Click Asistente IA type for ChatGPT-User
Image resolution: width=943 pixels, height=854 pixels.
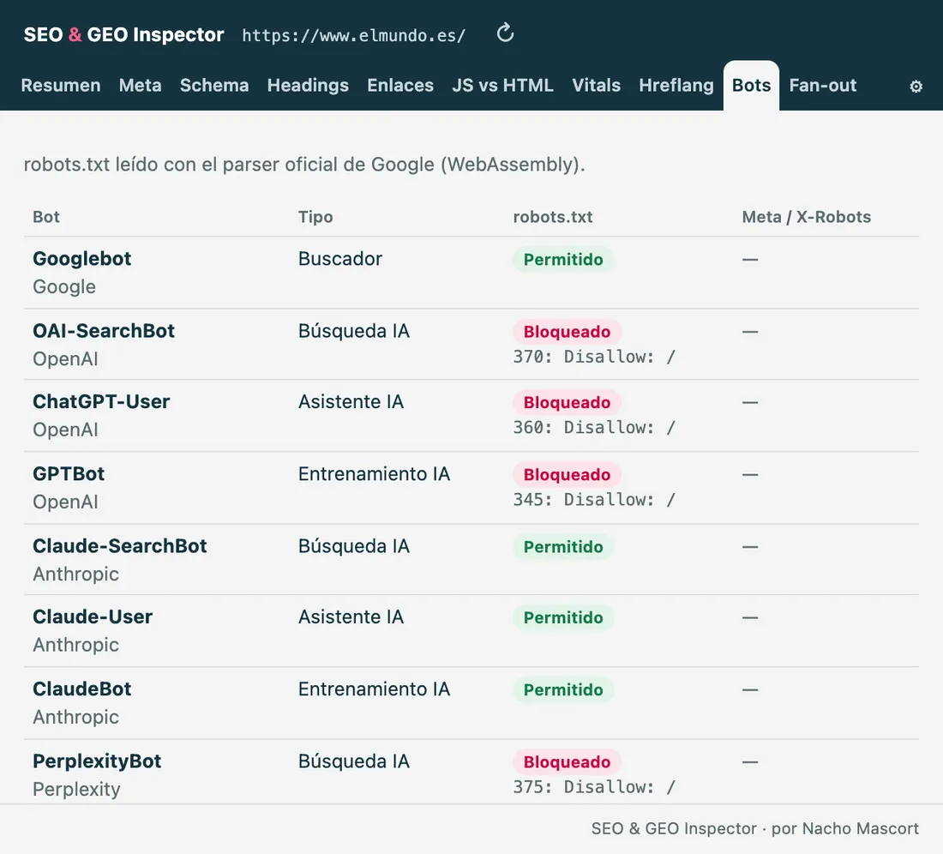tap(351, 402)
